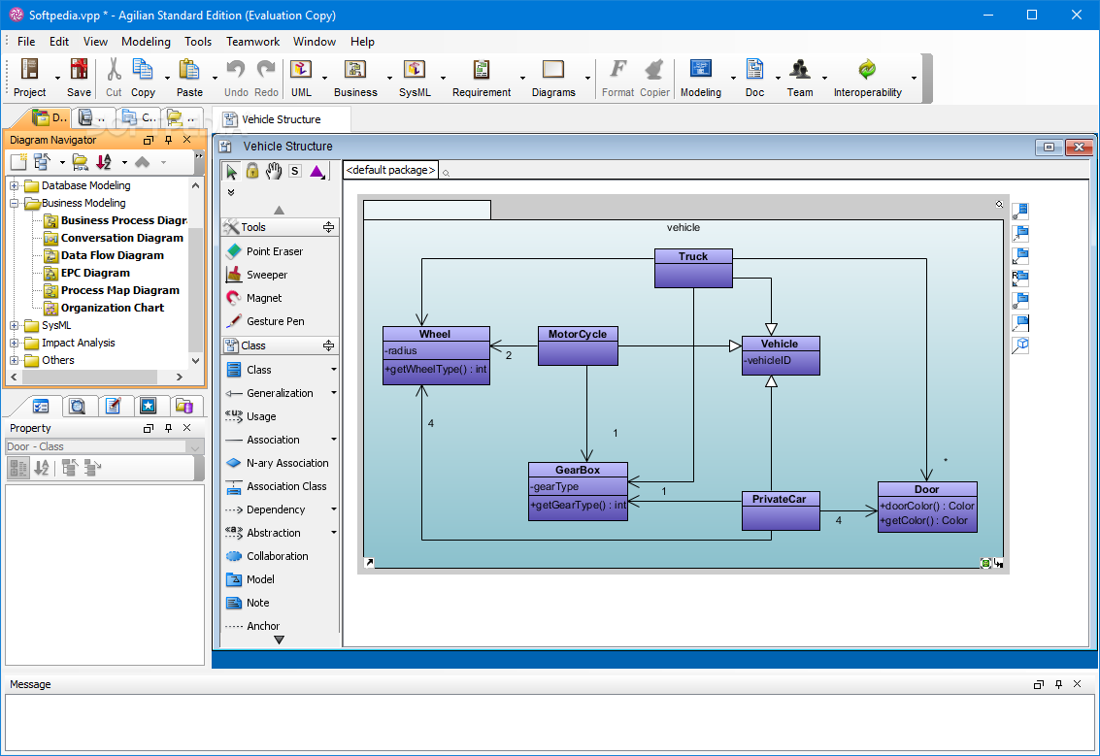Screen dimensions: 1100x756
Task: Select the N-ary Association tool
Action: pos(287,463)
